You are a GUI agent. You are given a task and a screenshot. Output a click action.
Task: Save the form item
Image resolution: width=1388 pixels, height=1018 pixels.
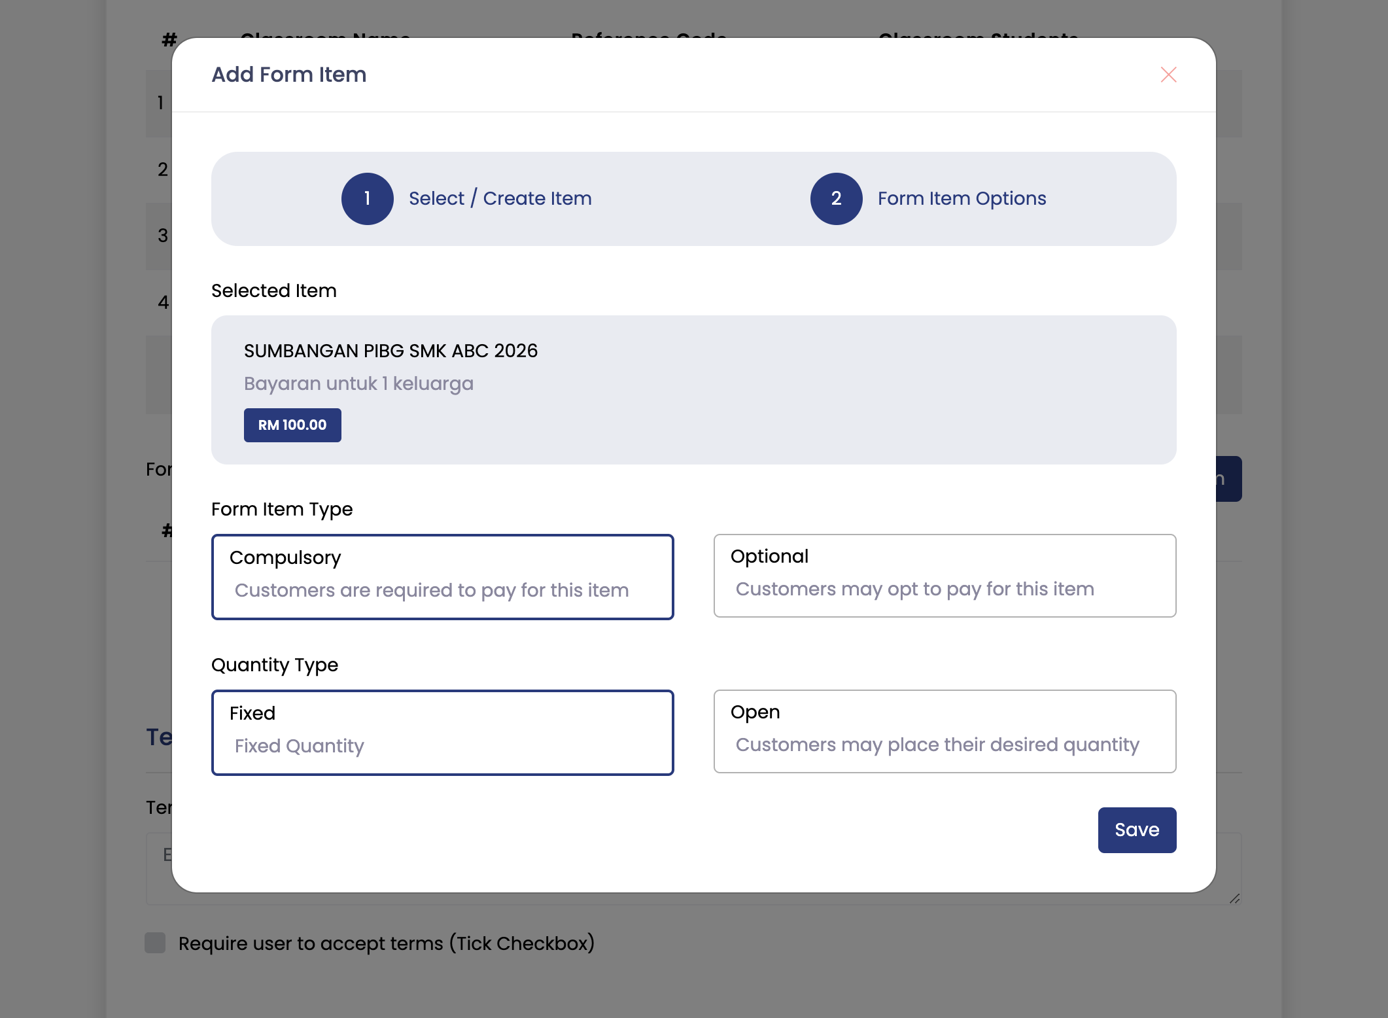pyautogui.click(x=1137, y=830)
